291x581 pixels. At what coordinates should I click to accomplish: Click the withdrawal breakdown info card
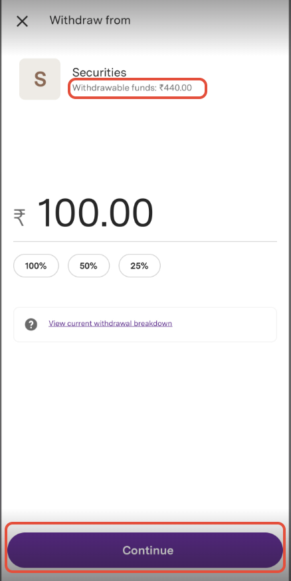click(x=145, y=324)
